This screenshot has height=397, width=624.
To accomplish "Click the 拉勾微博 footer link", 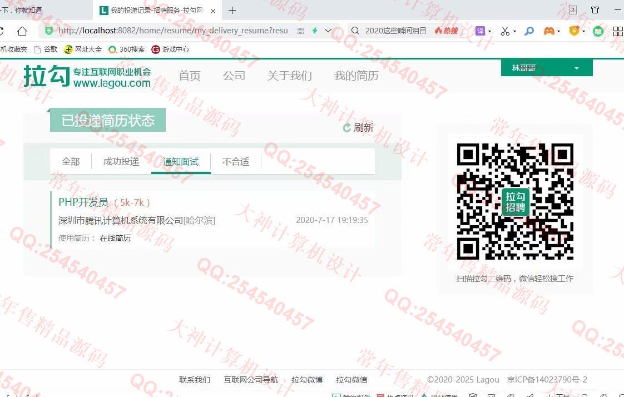I will point(307,380).
